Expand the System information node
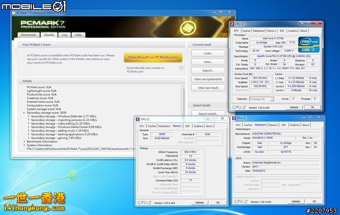Image resolution: width=340 pixels, height=215 pixels. coord(24,146)
